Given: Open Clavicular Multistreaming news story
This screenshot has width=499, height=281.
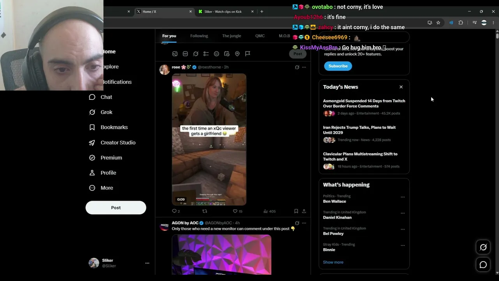Looking at the screenshot, I should point(364,160).
